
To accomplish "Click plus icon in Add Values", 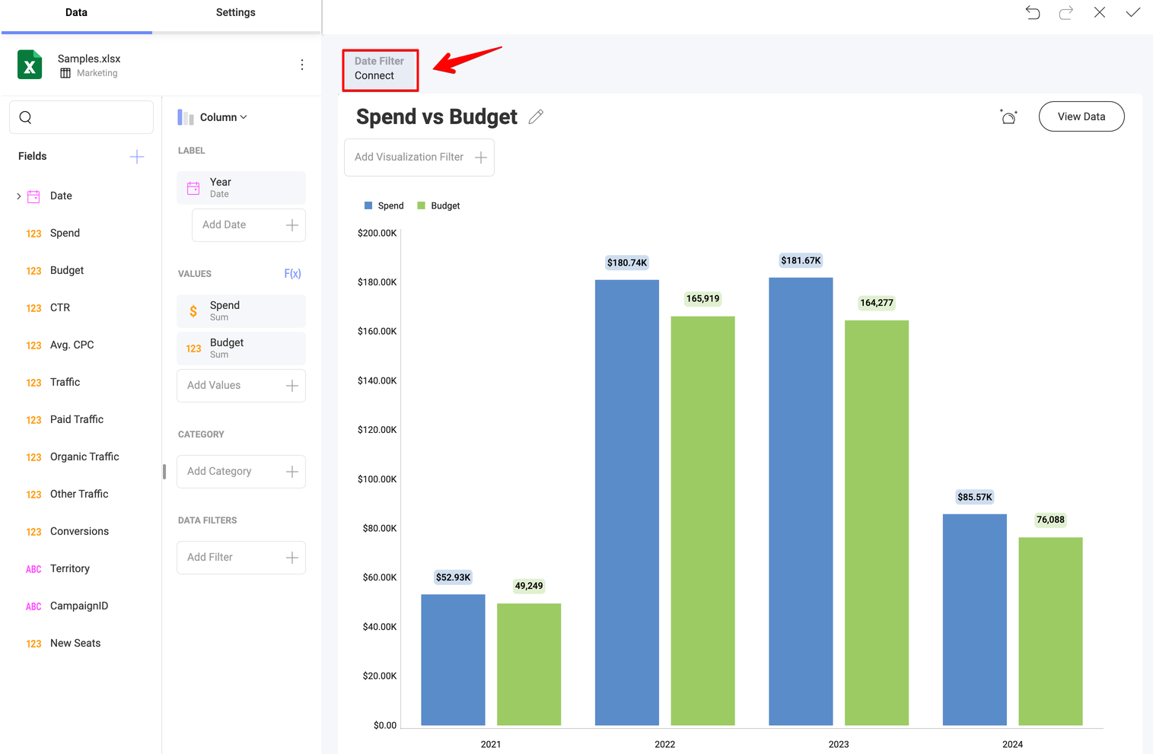I will [292, 386].
